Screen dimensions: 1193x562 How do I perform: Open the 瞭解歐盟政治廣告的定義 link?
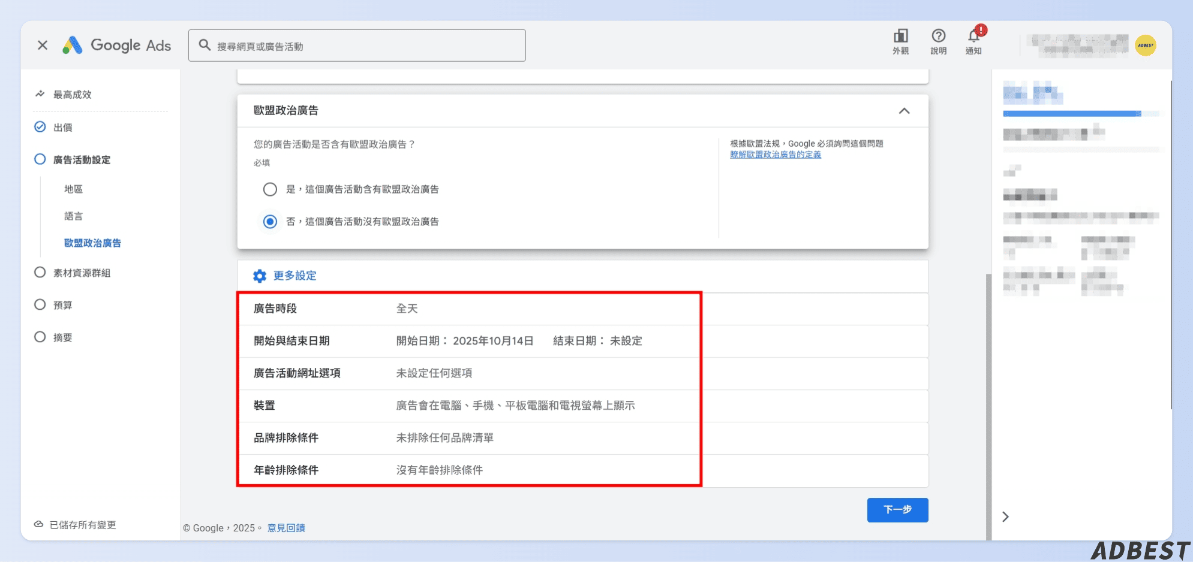click(775, 155)
